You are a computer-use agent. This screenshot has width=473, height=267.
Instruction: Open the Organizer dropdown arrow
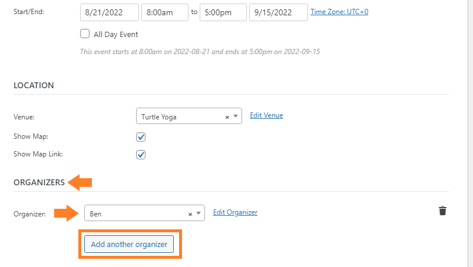coord(199,213)
